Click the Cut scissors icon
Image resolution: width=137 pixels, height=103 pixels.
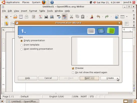click(71, 17)
